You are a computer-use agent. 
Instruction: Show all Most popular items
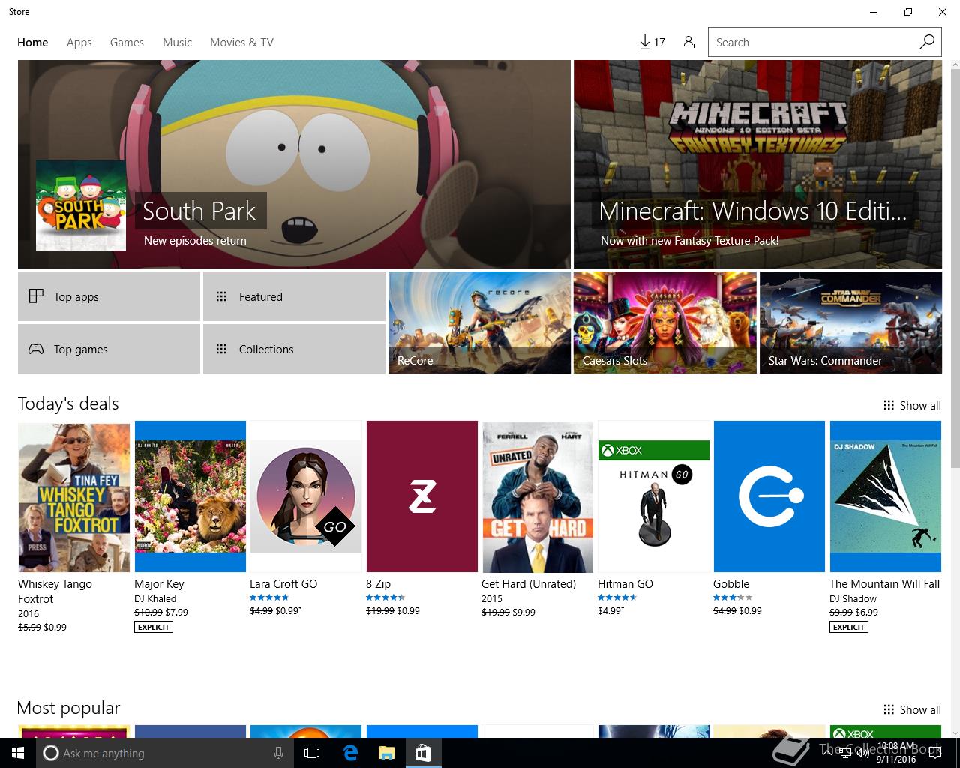[x=912, y=709]
